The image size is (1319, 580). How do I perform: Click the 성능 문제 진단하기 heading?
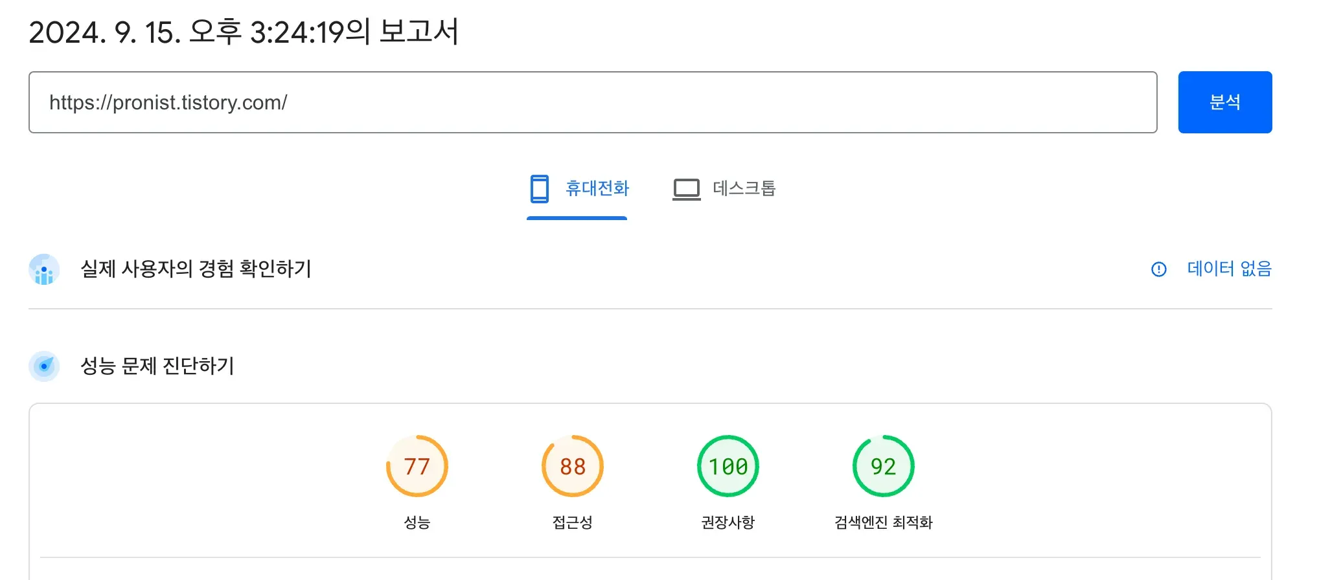point(157,366)
